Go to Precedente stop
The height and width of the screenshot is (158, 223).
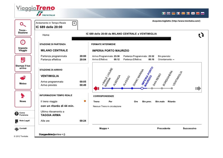coord(164,128)
